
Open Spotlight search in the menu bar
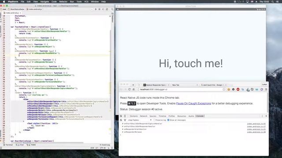tap(273, 2)
